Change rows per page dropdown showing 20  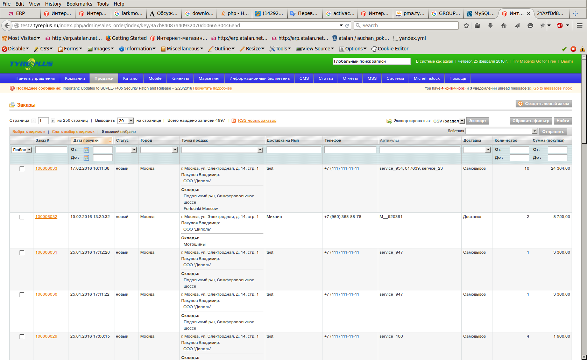point(126,121)
